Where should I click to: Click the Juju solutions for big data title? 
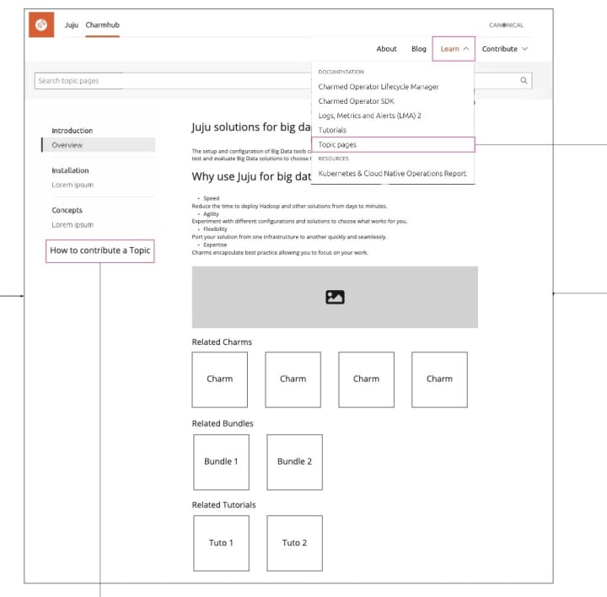[x=251, y=127]
